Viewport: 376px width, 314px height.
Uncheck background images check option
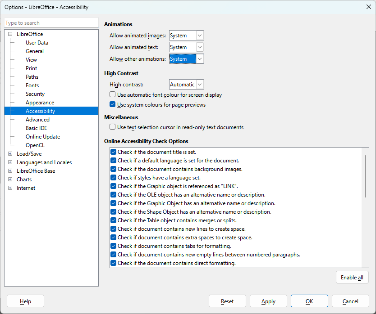(114, 169)
